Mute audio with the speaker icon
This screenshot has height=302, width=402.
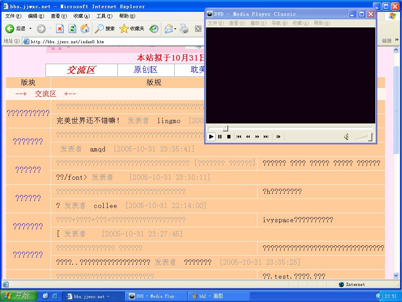point(346,137)
